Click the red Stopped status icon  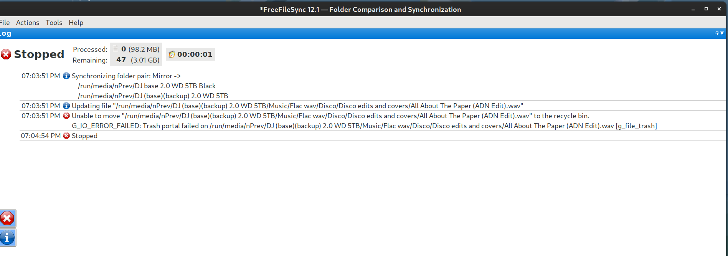point(6,54)
